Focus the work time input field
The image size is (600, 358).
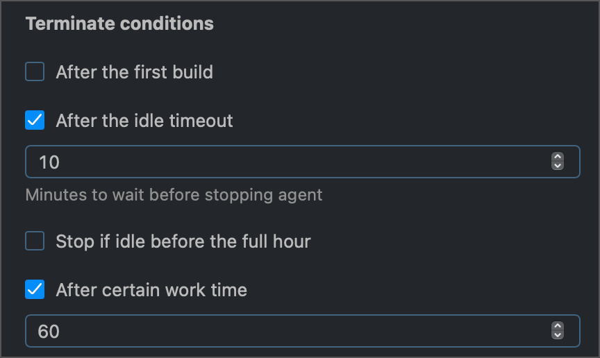pos(278,331)
